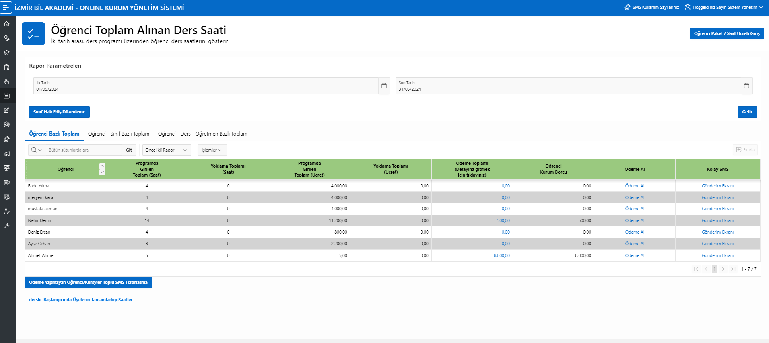This screenshot has width=769, height=343.
Task: Click the Home icon in sidebar
Action: point(7,24)
